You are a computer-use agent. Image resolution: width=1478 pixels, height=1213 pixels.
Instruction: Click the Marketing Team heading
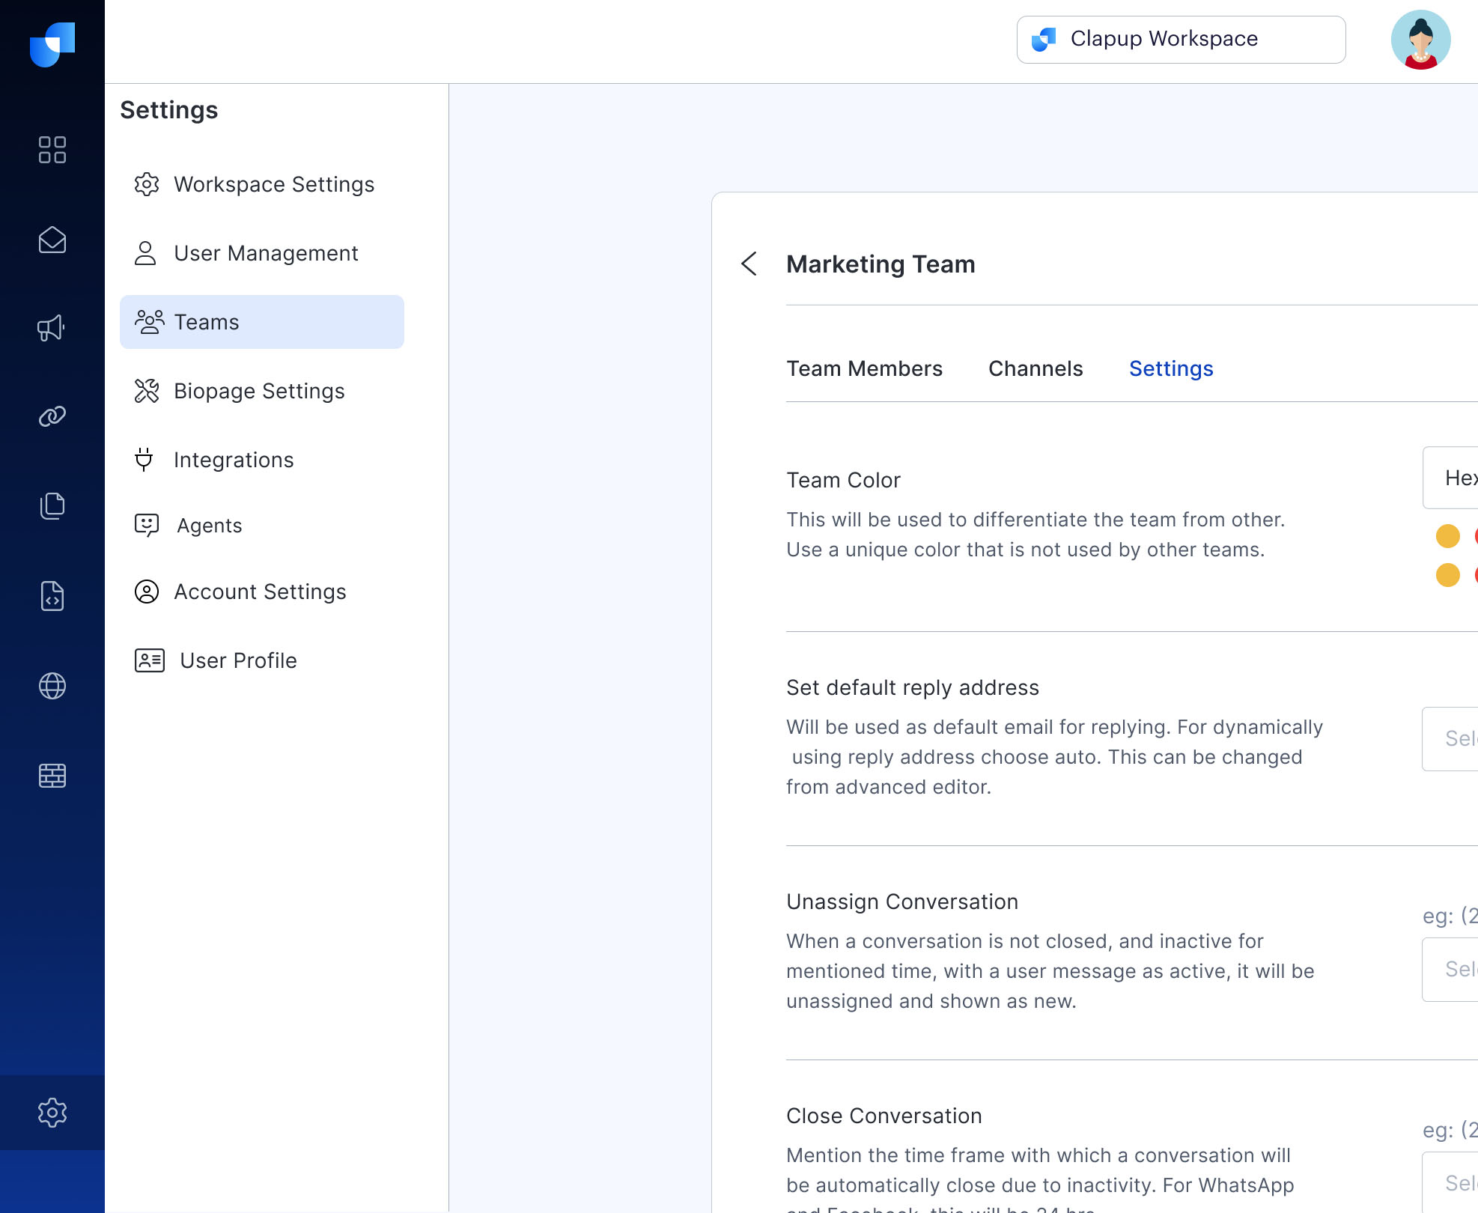(881, 264)
